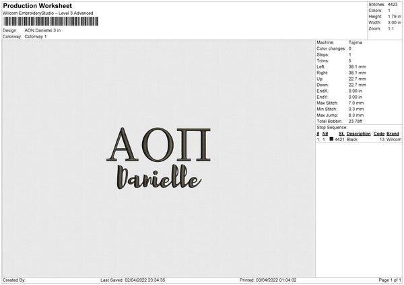Select the Left 38.1 mm value
This screenshot has height=285, width=404.
[358, 67]
